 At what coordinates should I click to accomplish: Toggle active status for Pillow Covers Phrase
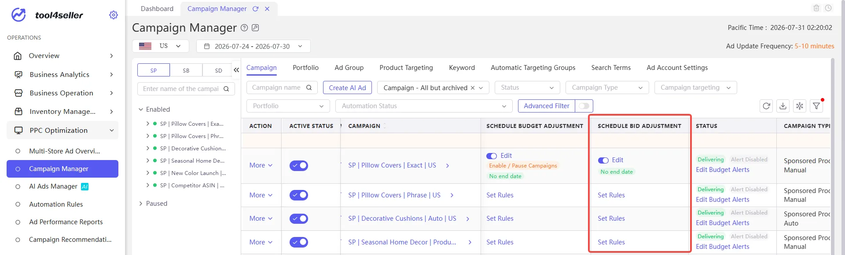click(x=299, y=195)
